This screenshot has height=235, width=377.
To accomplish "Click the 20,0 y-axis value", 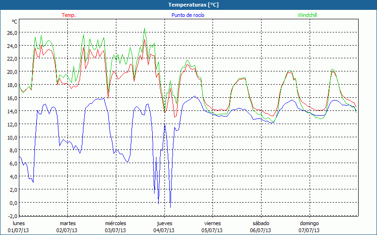I will click(11, 72).
